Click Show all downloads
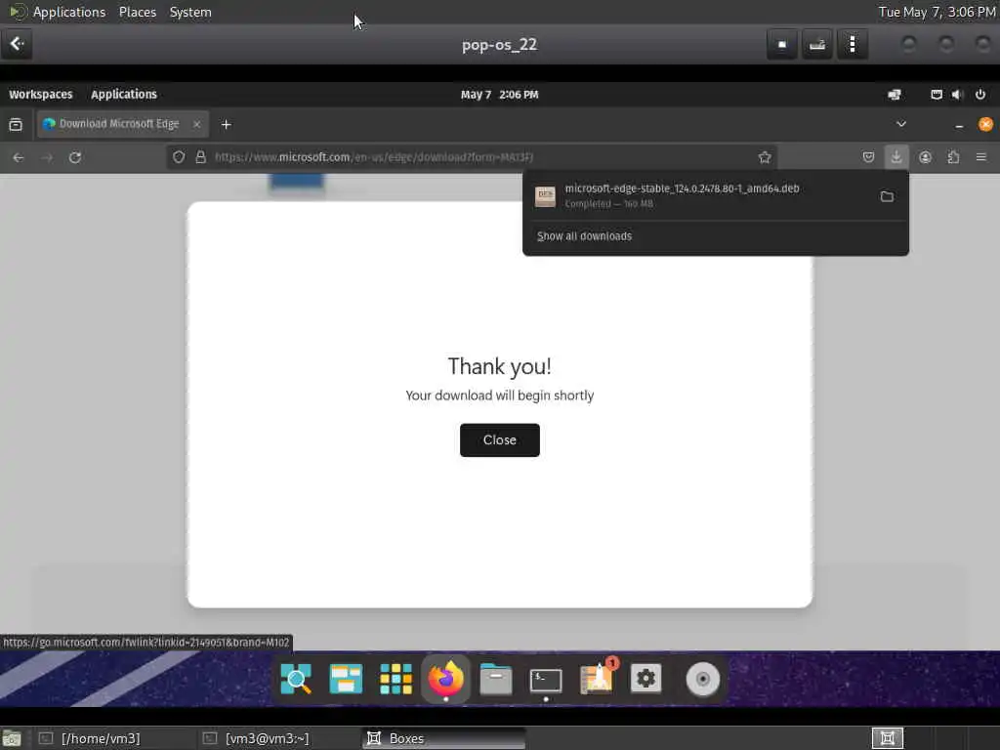This screenshot has height=750, width=1000. (x=584, y=236)
